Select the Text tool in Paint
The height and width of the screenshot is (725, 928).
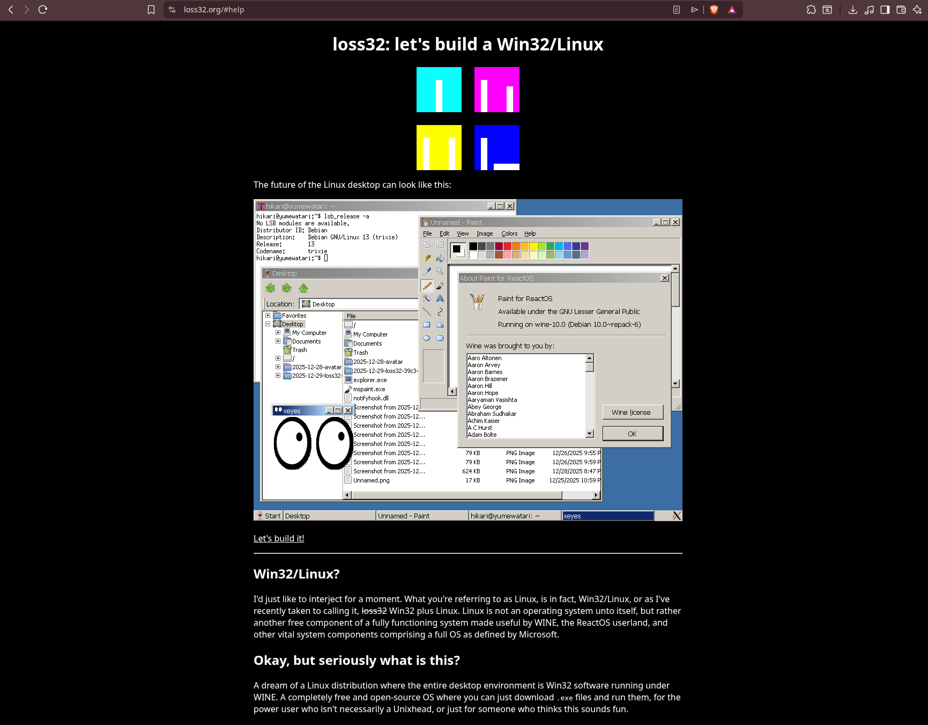click(x=440, y=298)
